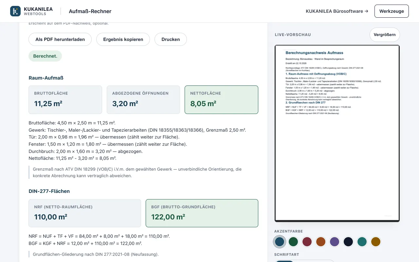Image resolution: width=419 pixels, height=262 pixels.
Task: Open the Werkzeuge menu button
Action: click(392, 11)
